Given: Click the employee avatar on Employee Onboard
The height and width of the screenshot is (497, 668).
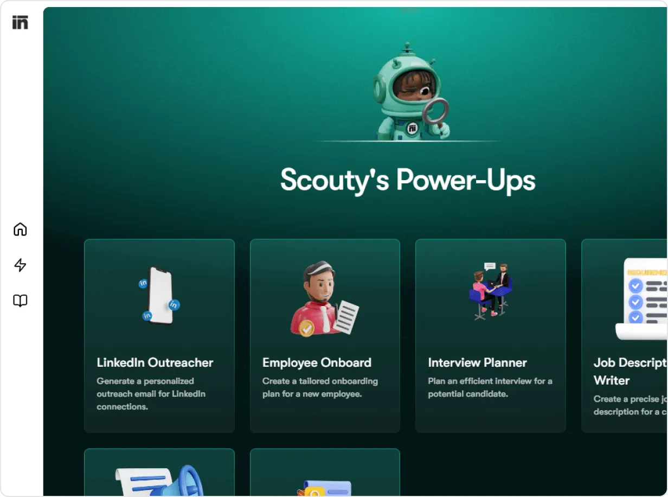Looking at the screenshot, I should click(x=324, y=299).
